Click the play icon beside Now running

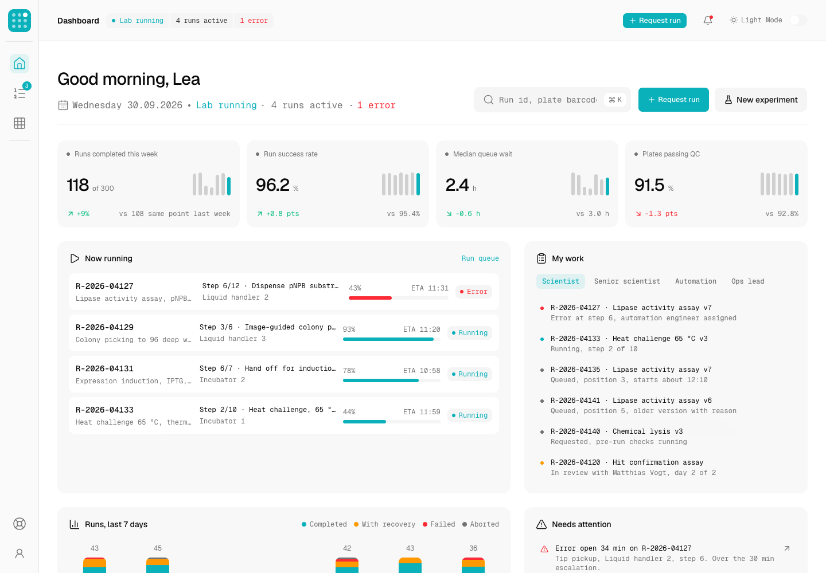pyautogui.click(x=75, y=258)
